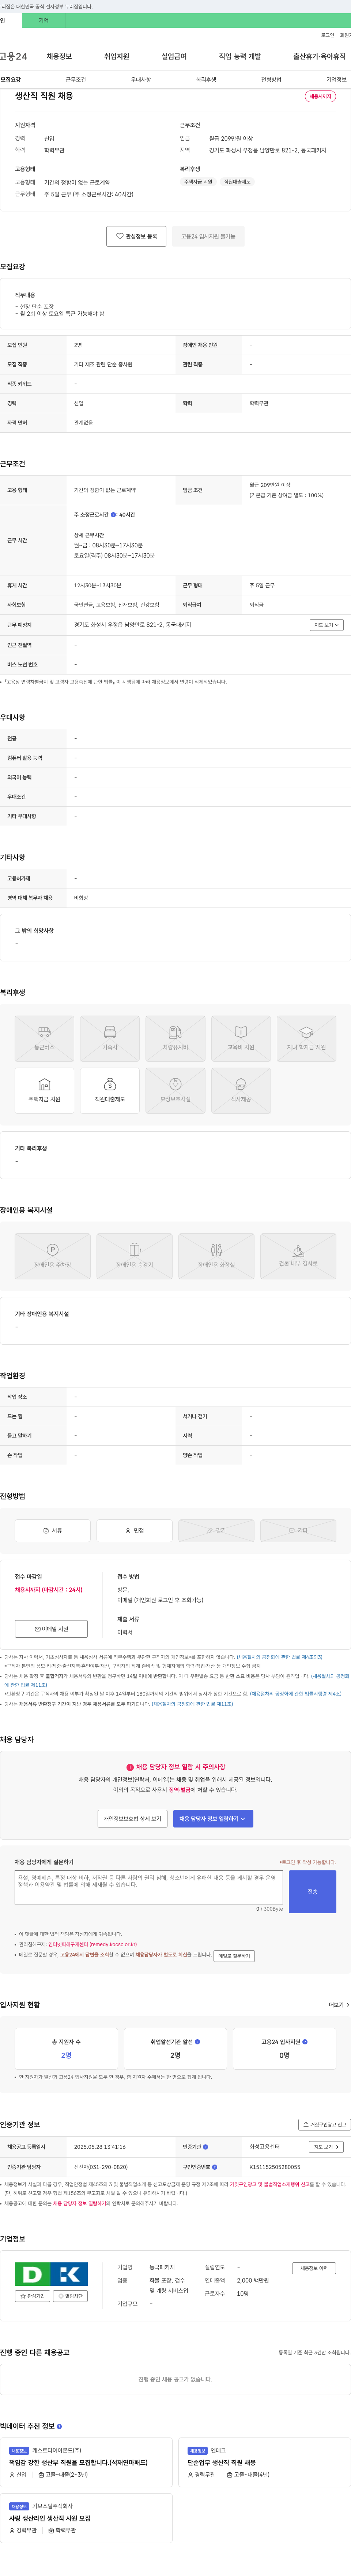Open the 실업급여 menu
351x2576 pixels.
click(x=174, y=57)
